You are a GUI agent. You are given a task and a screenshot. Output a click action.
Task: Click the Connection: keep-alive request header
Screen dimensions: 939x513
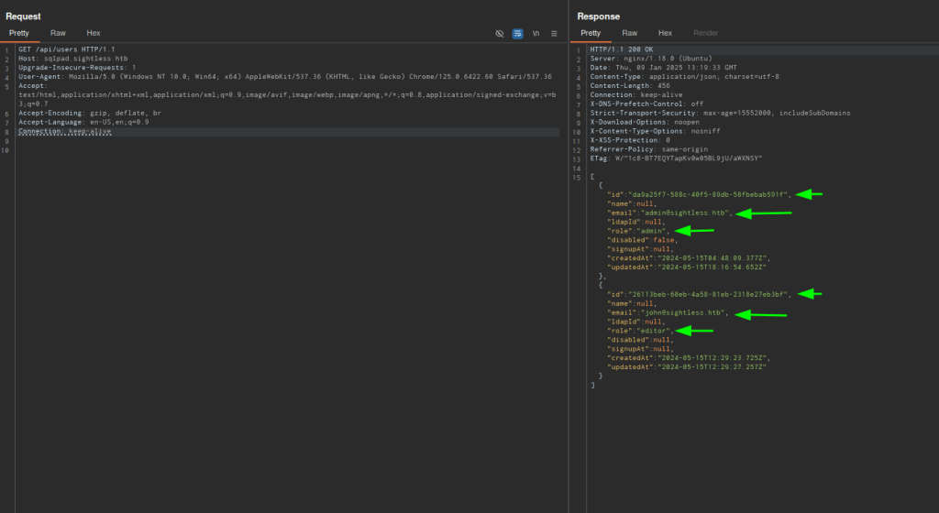point(64,132)
